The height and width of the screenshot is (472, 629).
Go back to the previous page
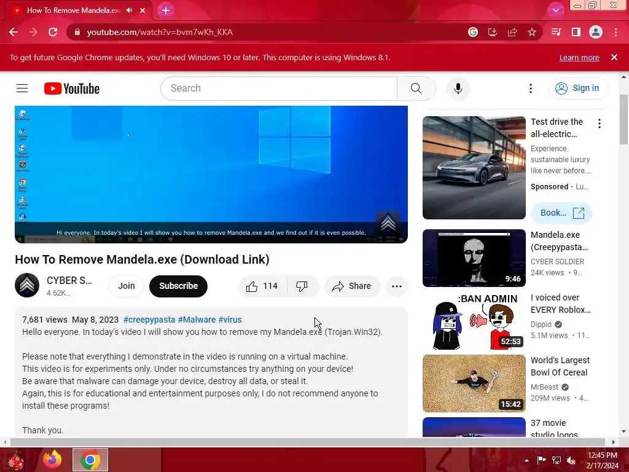tap(14, 32)
